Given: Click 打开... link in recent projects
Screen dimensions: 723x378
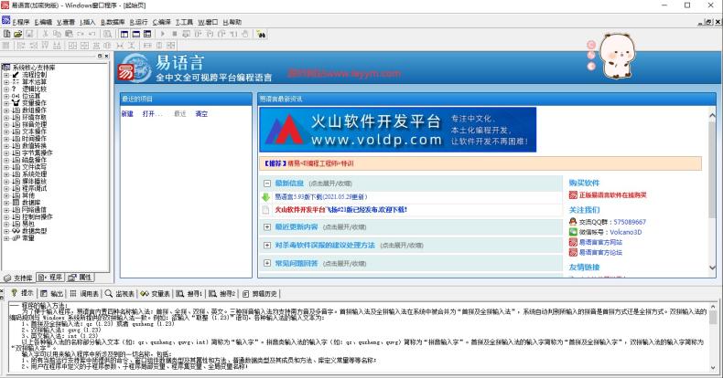Looking at the screenshot, I should point(152,113).
